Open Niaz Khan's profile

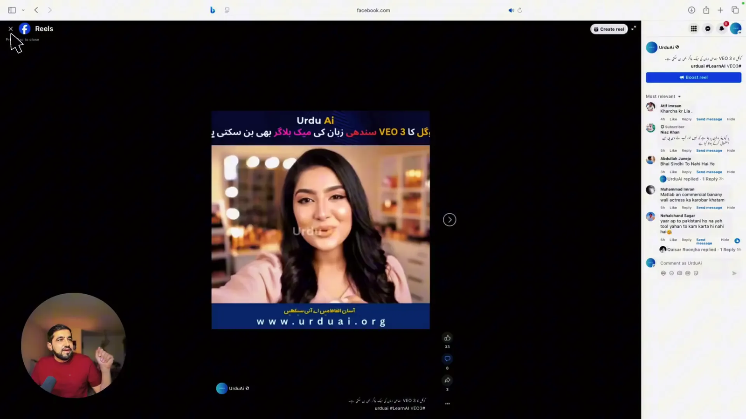(670, 132)
